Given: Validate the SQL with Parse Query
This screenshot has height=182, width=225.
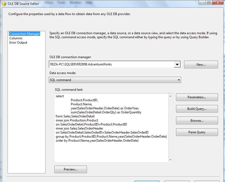Looking at the screenshot, I should [197, 132].
